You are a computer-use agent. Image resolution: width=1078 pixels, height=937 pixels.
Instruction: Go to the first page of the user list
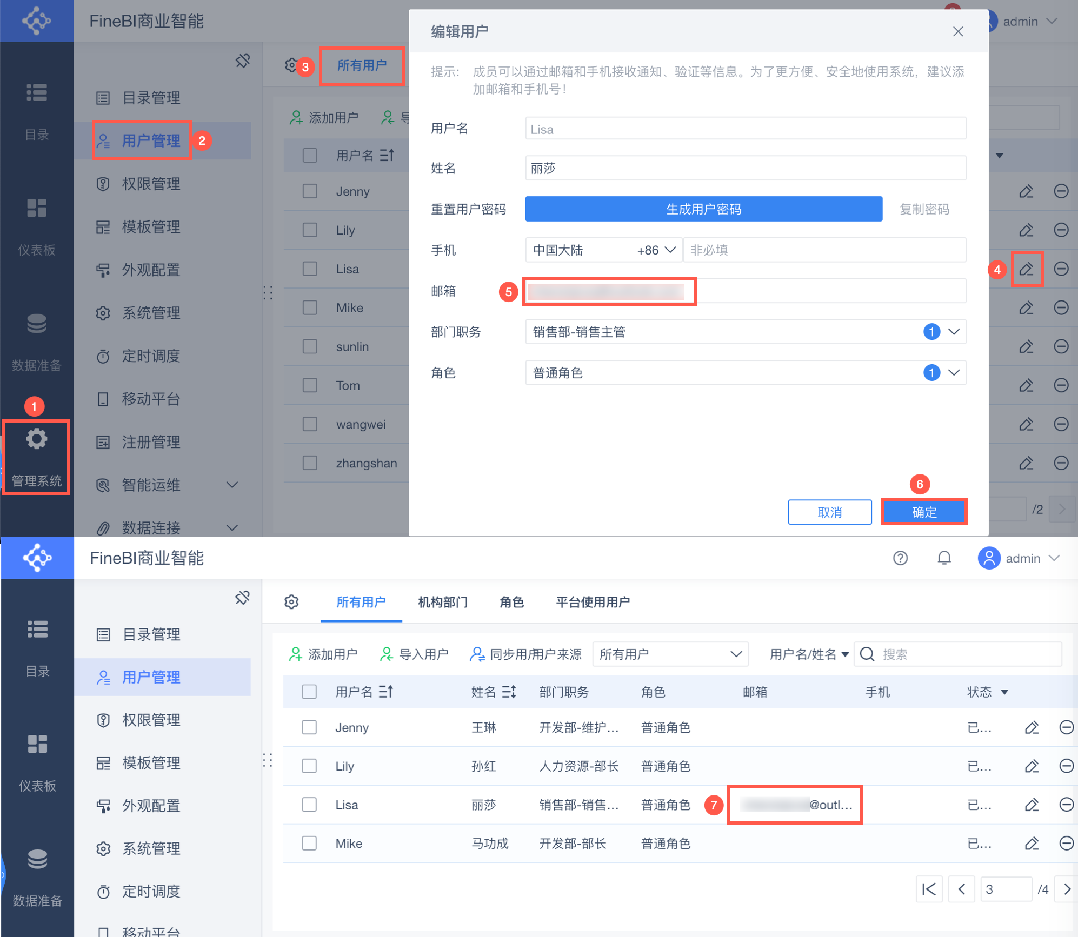[929, 889]
